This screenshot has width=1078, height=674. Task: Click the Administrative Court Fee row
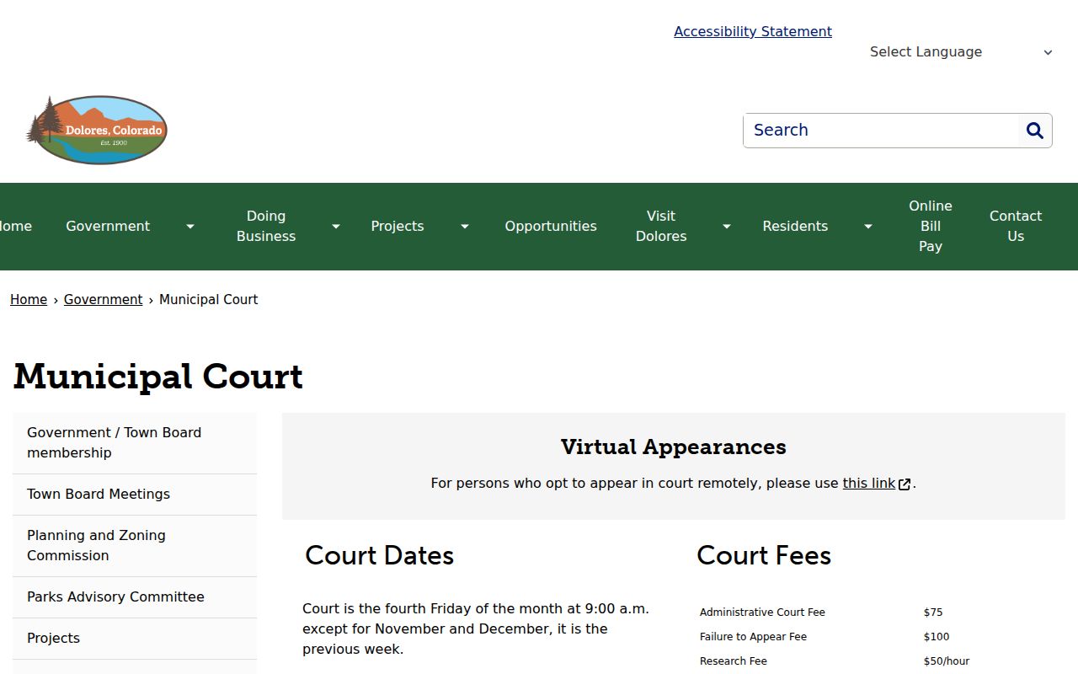(x=876, y=612)
